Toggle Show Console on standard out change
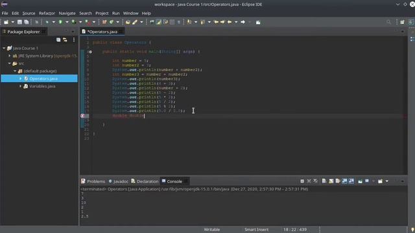The image size is (415, 233). 344,181
